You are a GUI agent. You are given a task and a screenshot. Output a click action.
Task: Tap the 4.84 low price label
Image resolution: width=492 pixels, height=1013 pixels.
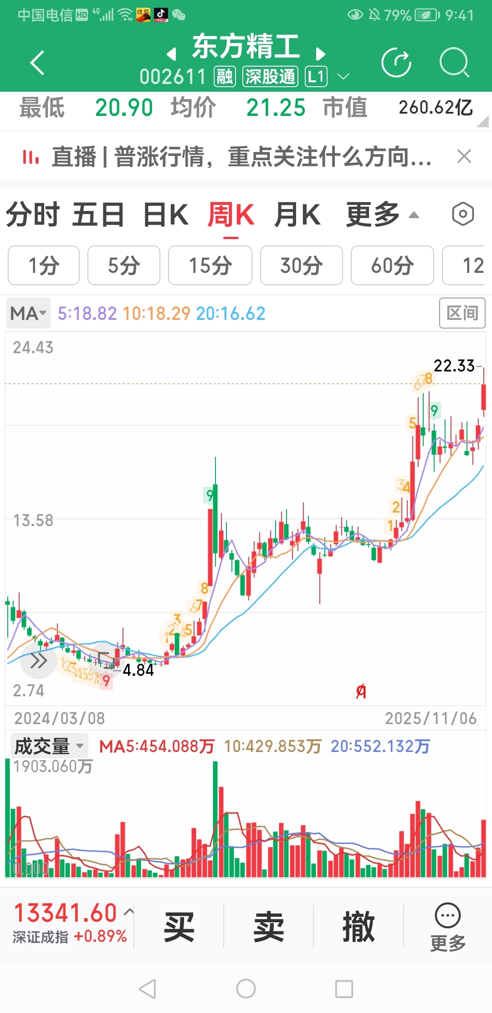tap(138, 670)
